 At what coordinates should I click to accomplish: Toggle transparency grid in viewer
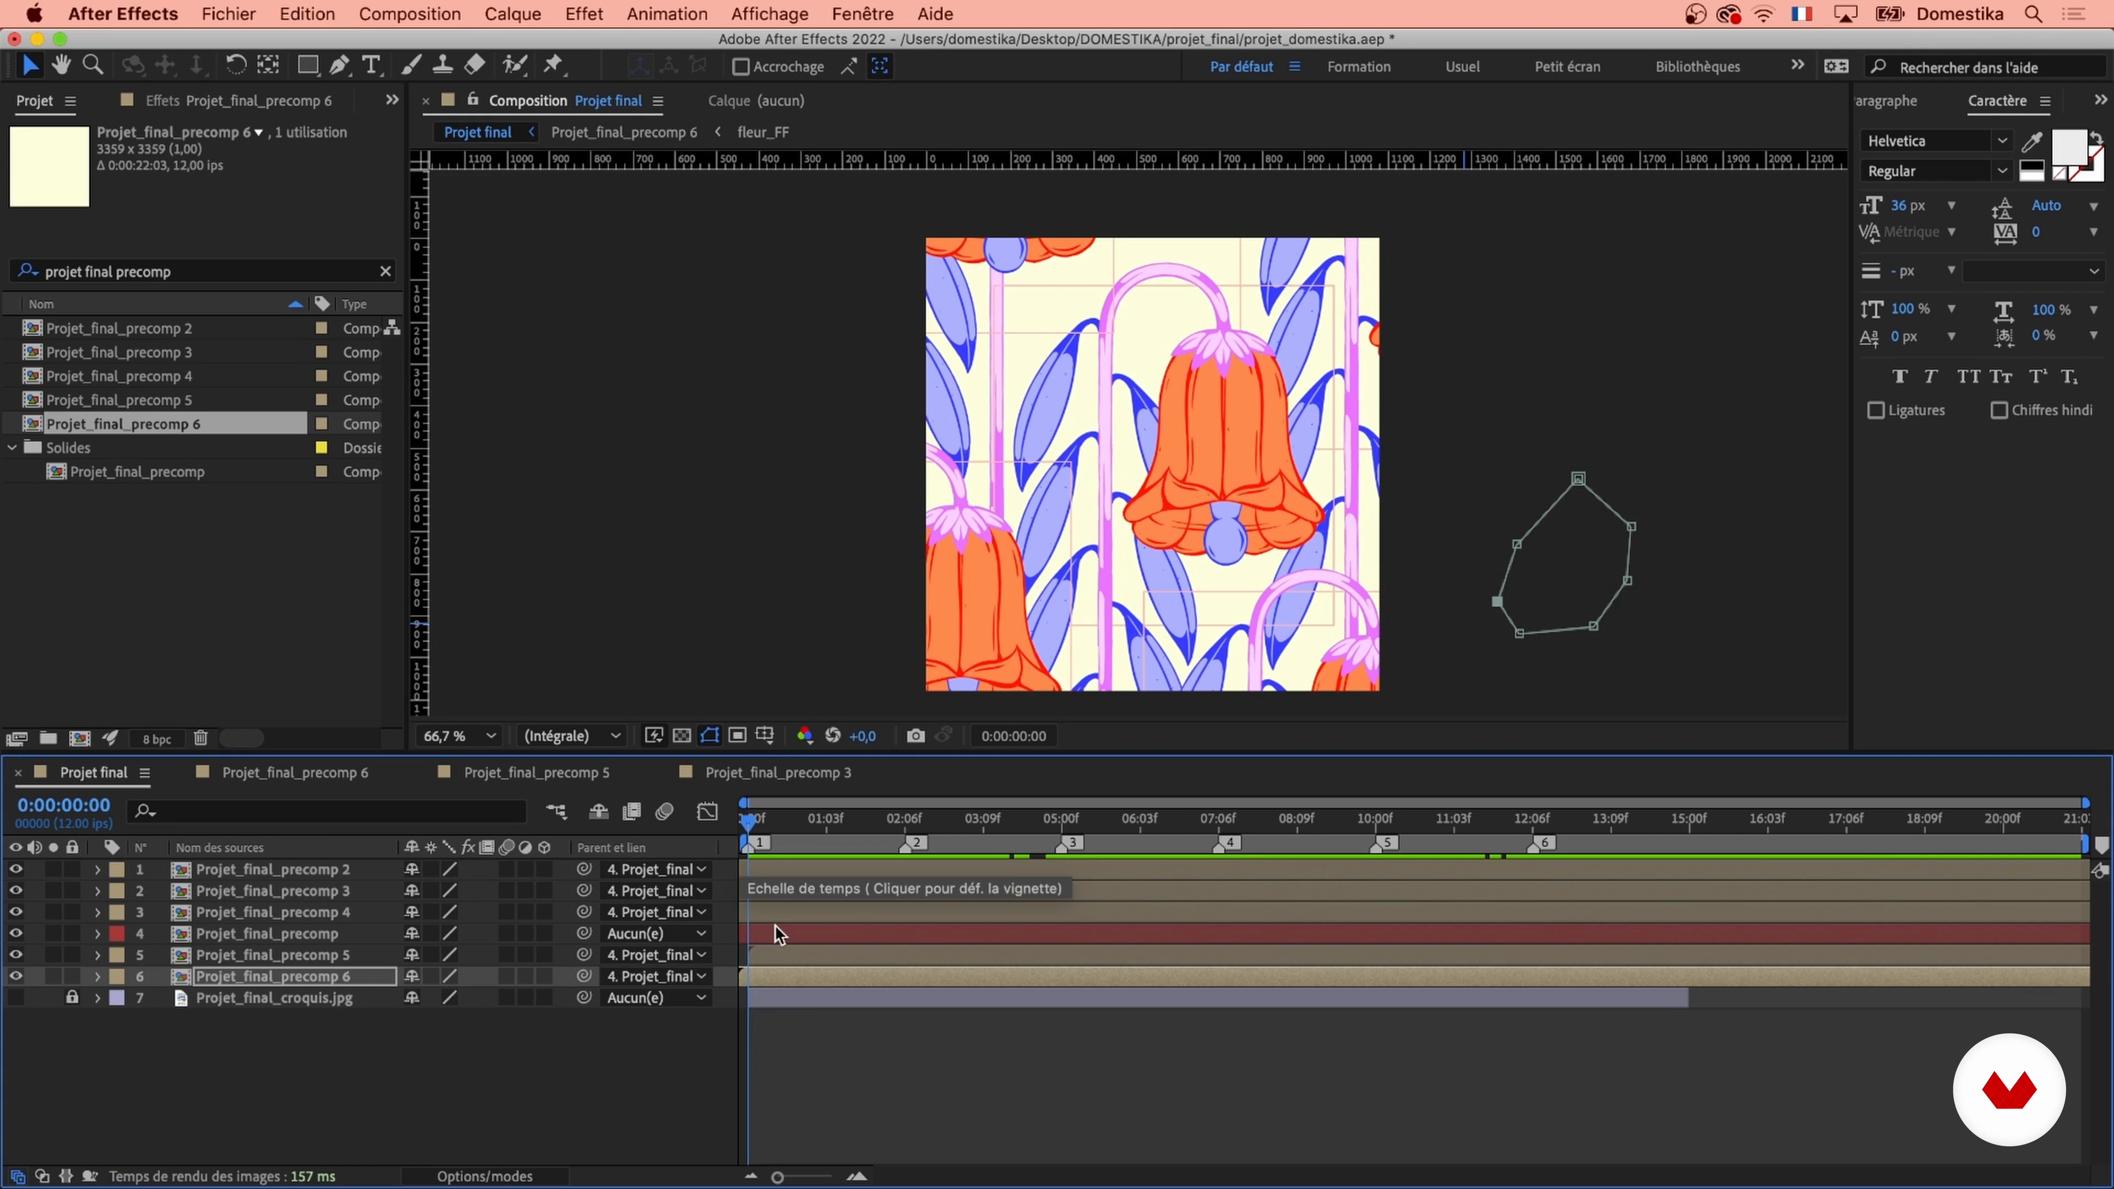coord(682,736)
